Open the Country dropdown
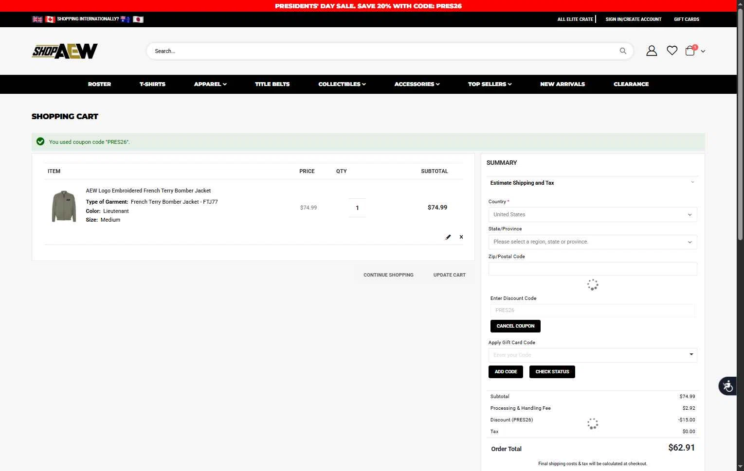Viewport: 744px width, 471px height. pos(593,214)
